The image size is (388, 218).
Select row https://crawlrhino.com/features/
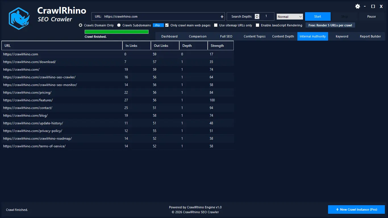pyautogui.click(x=118, y=100)
